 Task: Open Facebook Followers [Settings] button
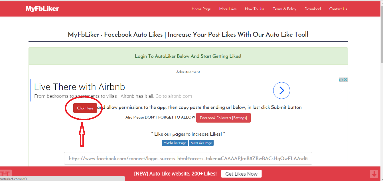point(223,118)
